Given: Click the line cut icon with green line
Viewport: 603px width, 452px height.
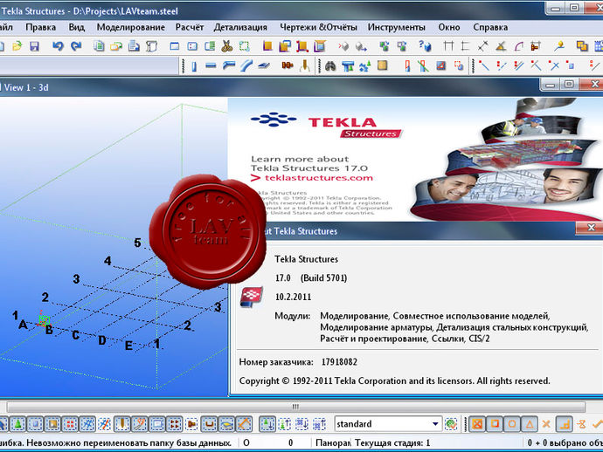Looking at the screenshot, I should tap(423, 66).
